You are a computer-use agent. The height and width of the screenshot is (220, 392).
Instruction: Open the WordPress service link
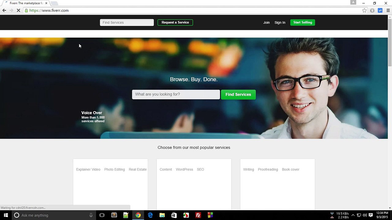point(184,169)
